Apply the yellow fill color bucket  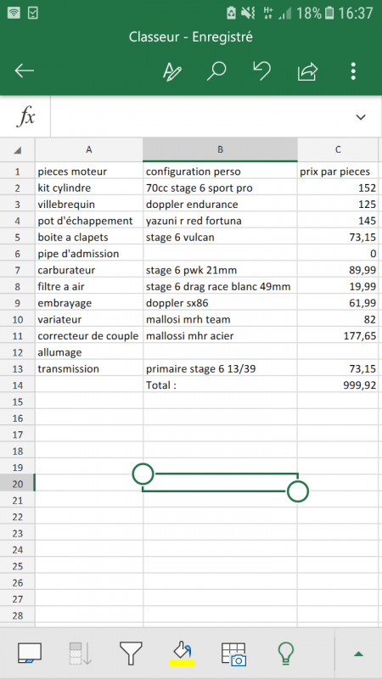183,653
